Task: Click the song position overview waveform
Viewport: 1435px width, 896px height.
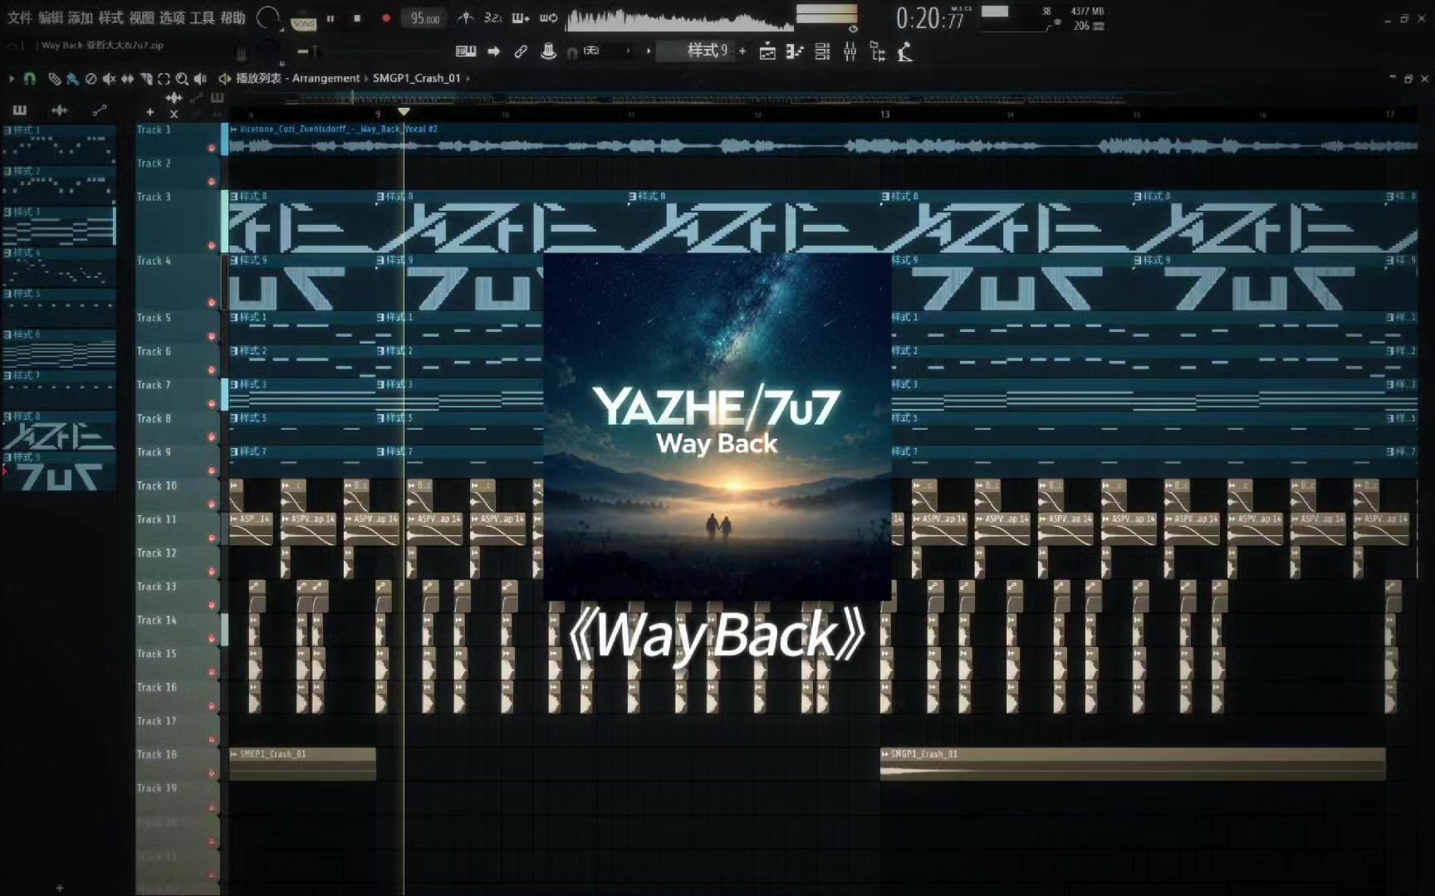Action: (679, 18)
